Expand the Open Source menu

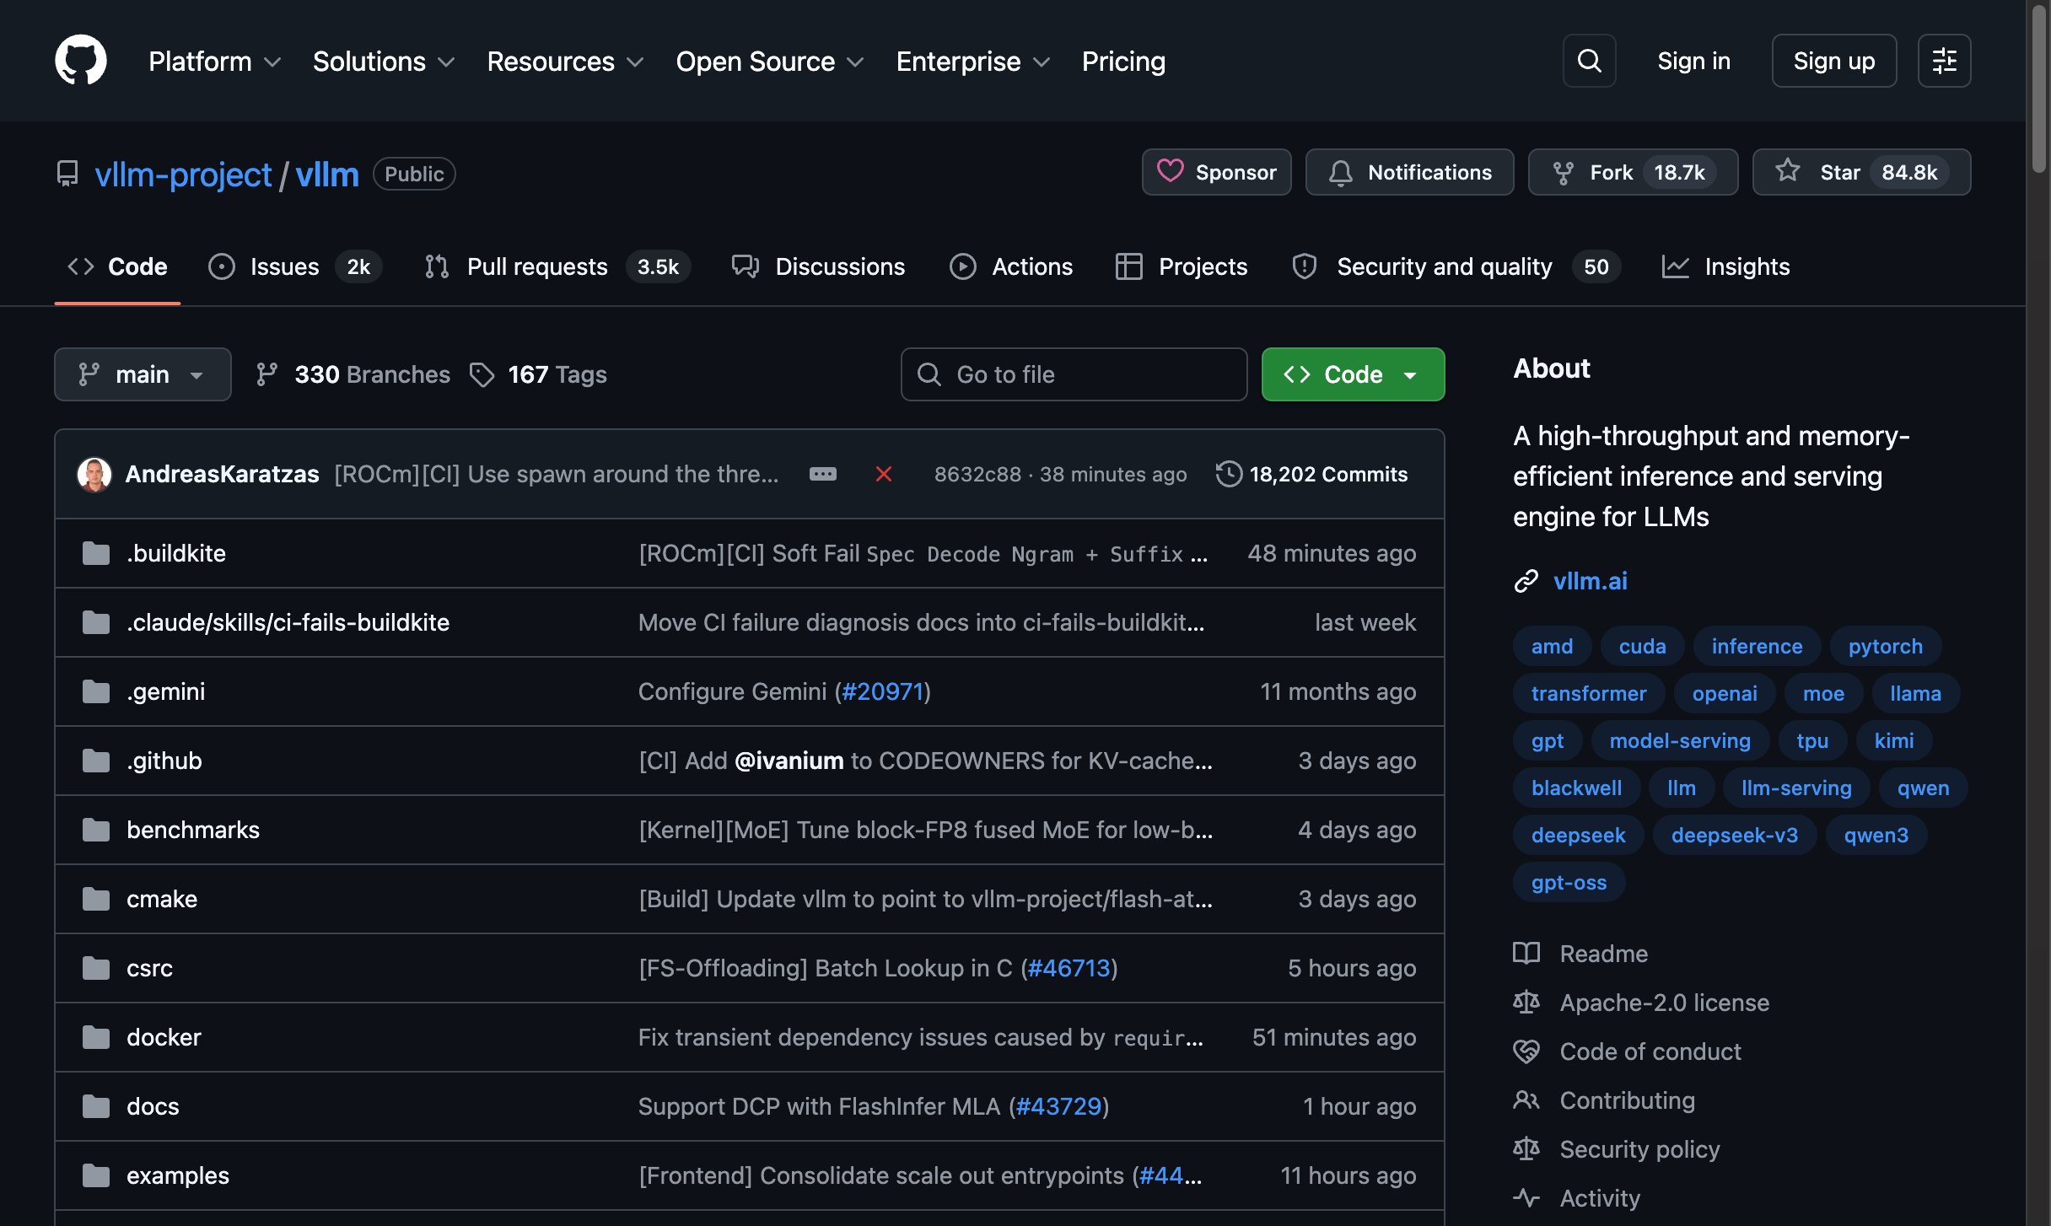click(770, 62)
